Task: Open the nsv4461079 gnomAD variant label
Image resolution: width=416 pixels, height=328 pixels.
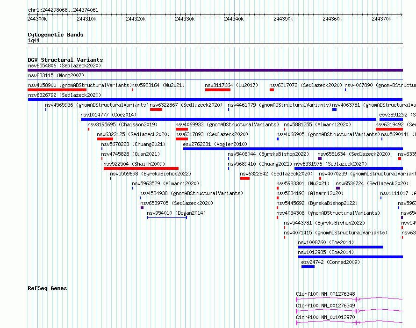Action: click(x=280, y=105)
